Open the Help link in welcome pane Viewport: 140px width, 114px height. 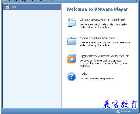coord(83,74)
